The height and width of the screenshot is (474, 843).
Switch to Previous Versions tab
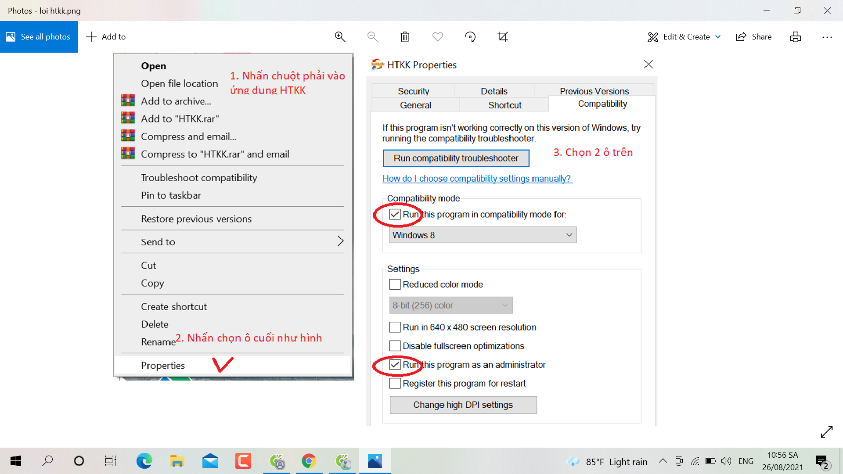(594, 91)
